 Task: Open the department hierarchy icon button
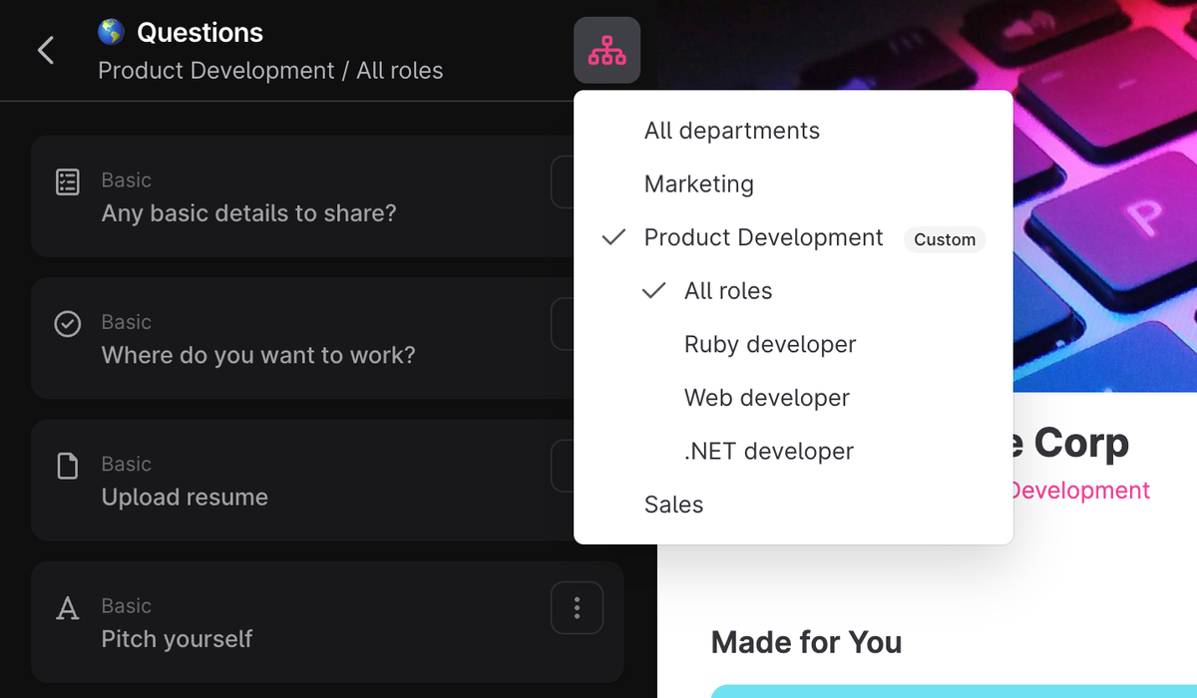click(x=606, y=50)
